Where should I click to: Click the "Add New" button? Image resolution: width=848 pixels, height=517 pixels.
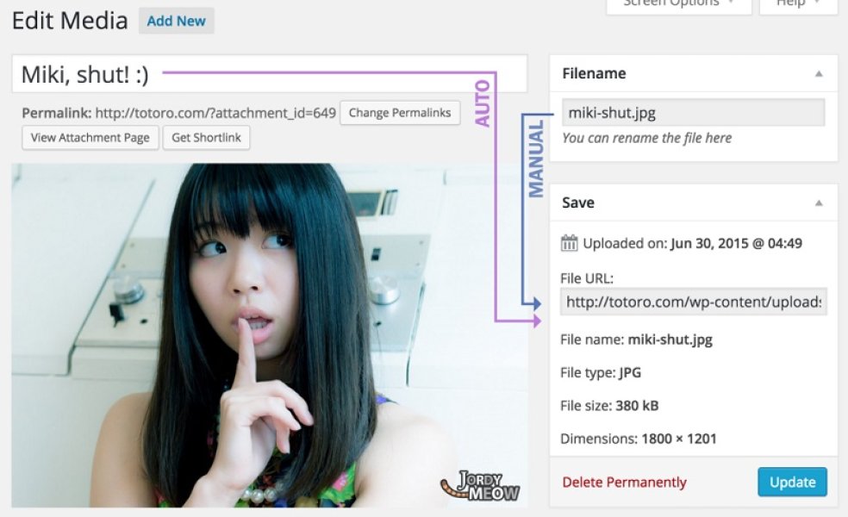[176, 21]
